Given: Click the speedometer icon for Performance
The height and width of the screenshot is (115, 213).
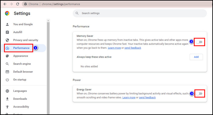Looking at the screenshot, I should click(7, 48).
